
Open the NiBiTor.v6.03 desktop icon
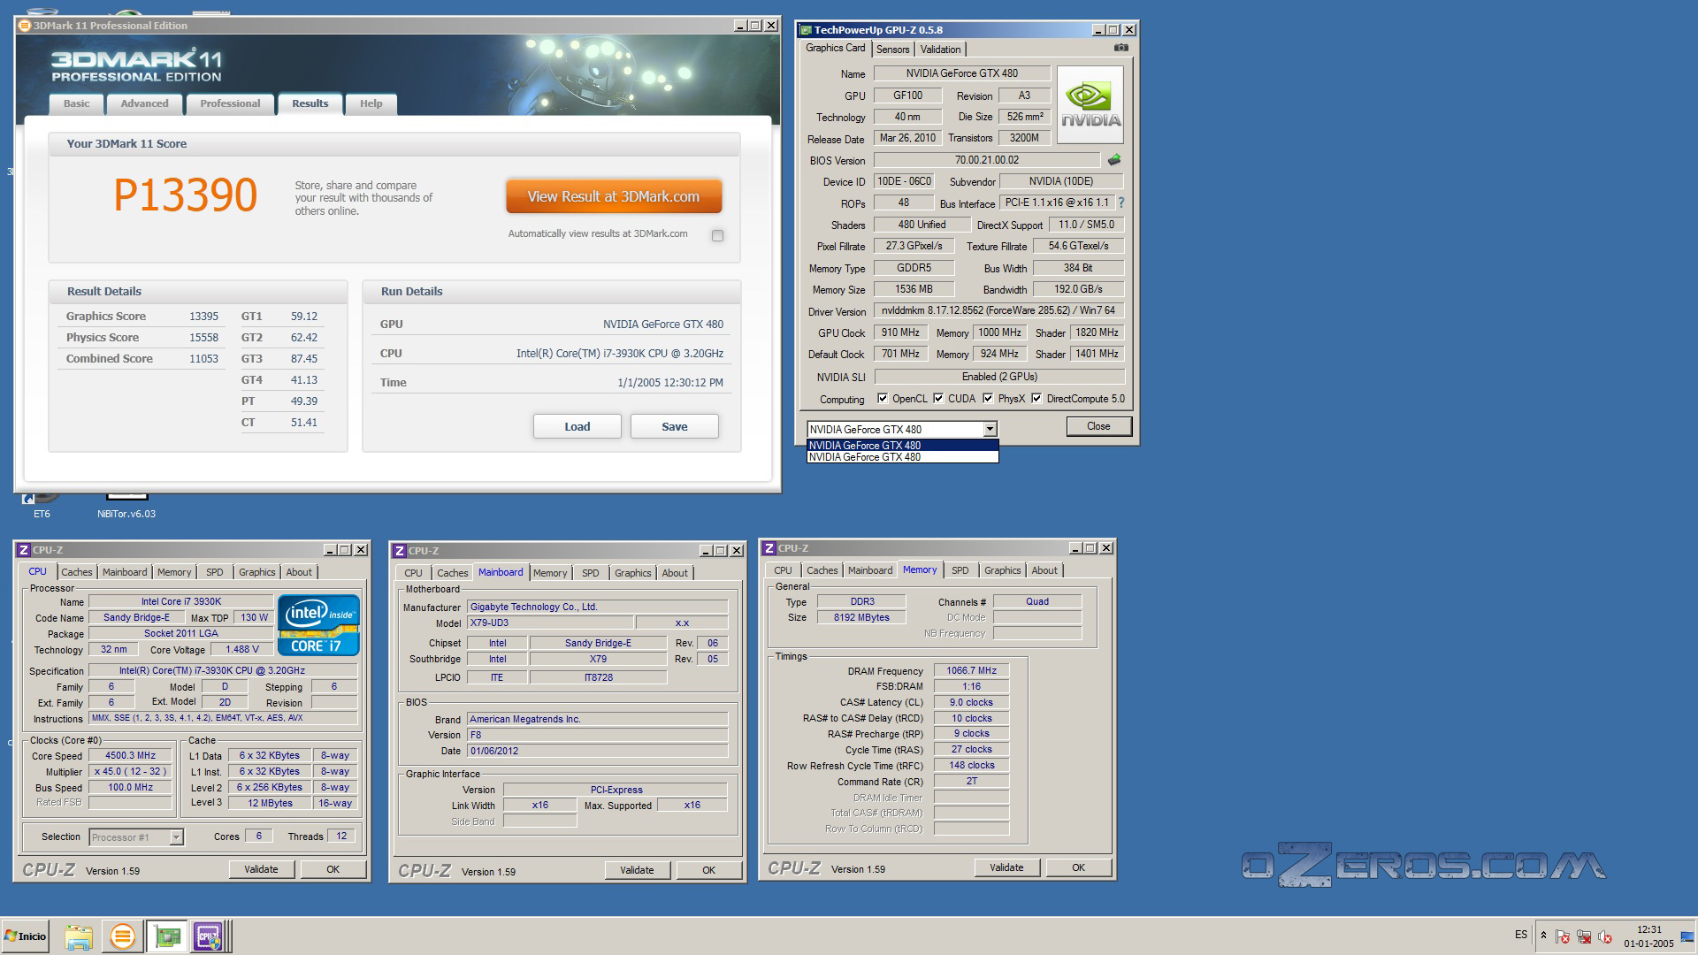126,506
